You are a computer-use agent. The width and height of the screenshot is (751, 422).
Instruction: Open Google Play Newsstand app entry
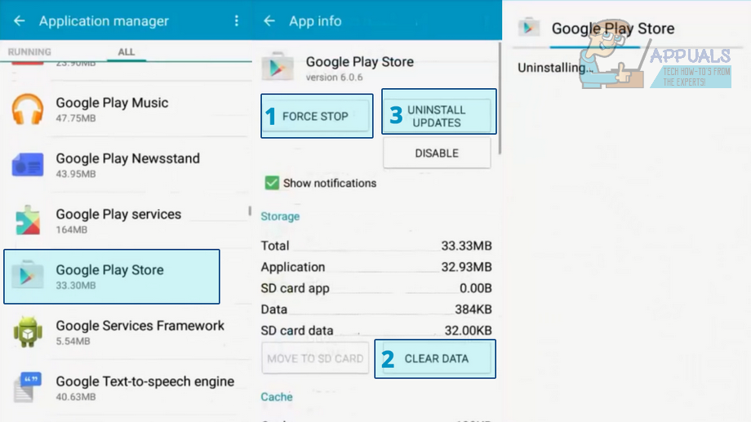126,165
